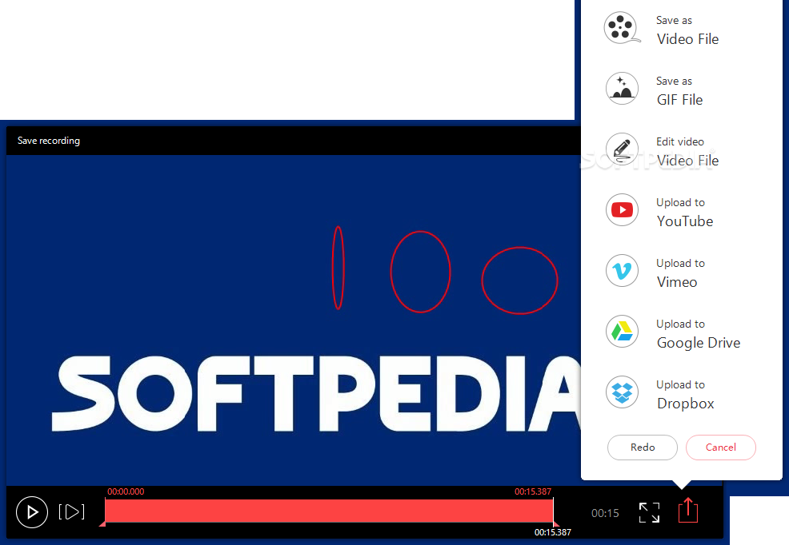
Task: Select Upload to Google Drive label
Action: pos(699,334)
